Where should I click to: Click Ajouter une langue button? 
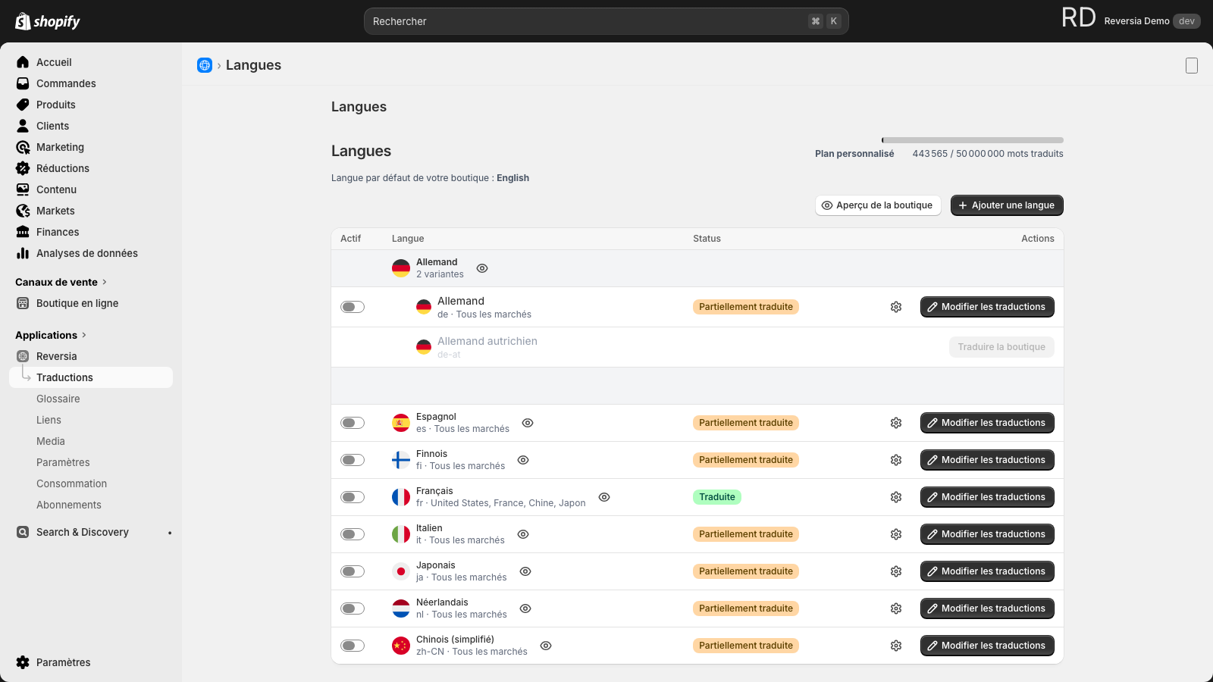click(1007, 205)
